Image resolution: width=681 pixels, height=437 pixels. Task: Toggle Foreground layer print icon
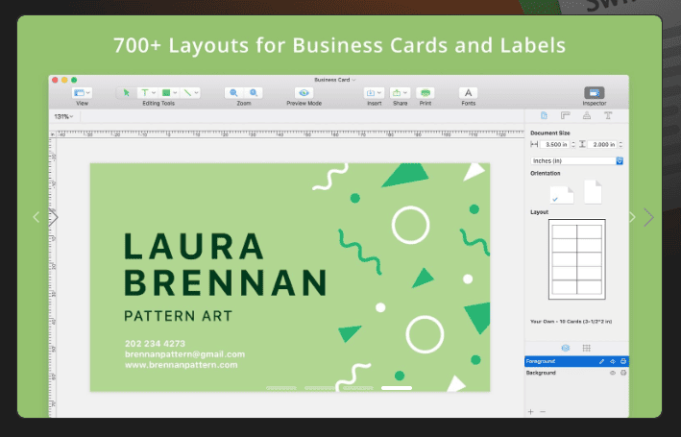623,361
